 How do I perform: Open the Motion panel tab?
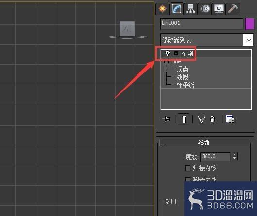tap(205, 8)
